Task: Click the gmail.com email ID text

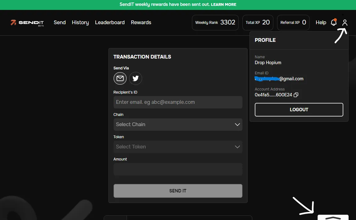Action: click(x=279, y=79)
